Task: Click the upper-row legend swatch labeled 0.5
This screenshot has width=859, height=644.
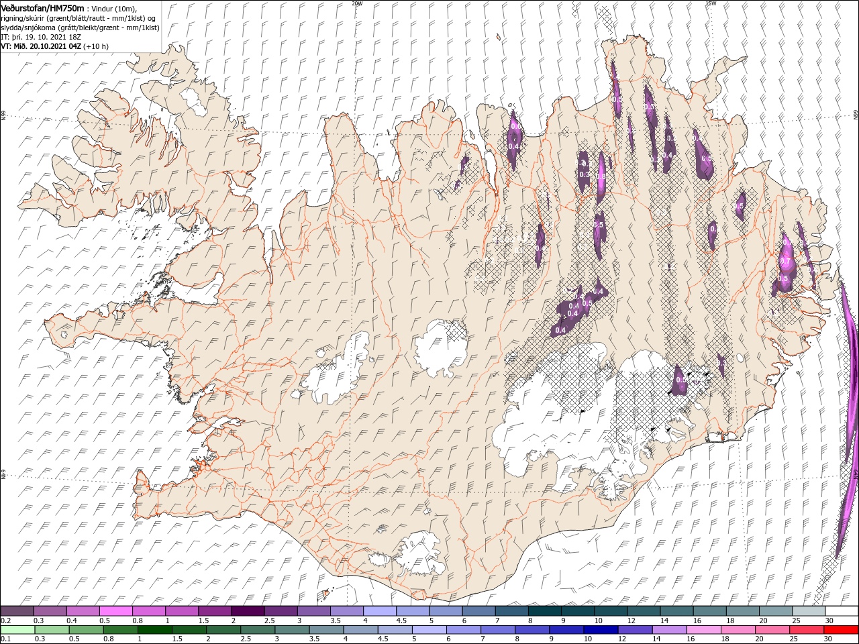Action: [115, 611]
